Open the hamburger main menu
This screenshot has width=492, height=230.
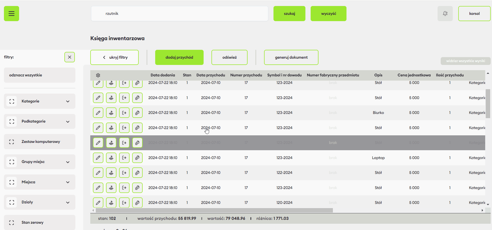(x=12, y=14)
